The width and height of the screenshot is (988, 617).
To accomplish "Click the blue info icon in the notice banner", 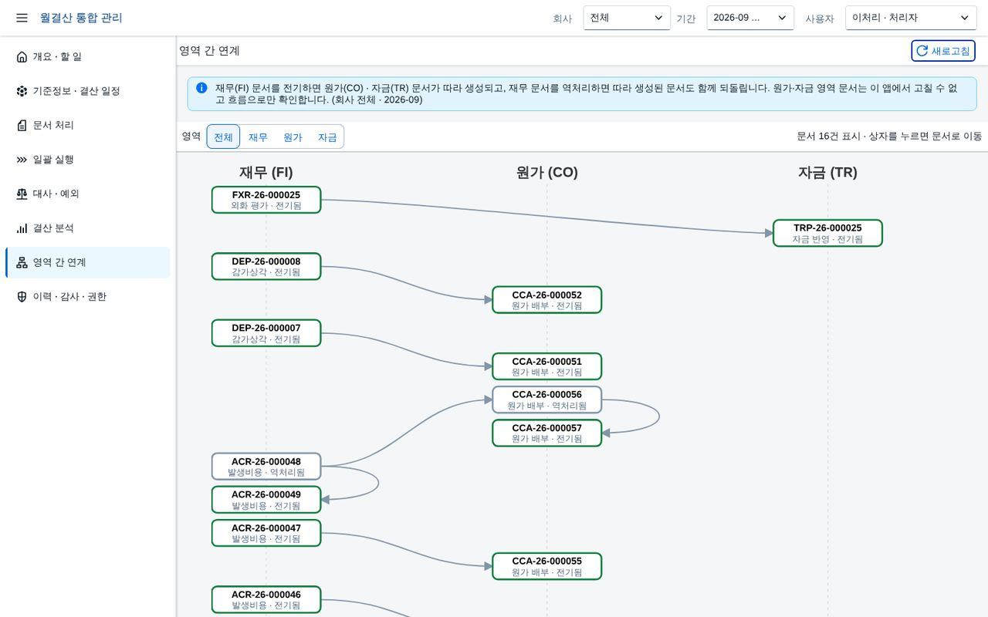I will coord(201,88).
